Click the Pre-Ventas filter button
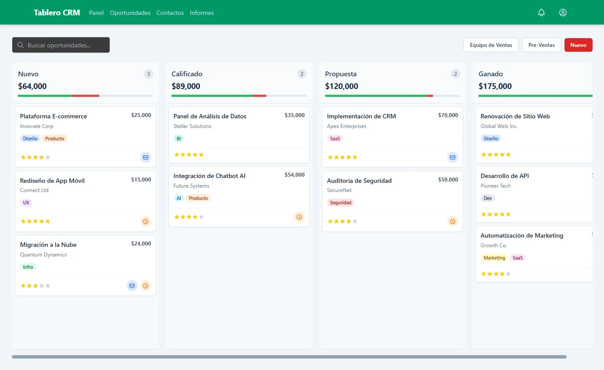604x370 pixels. click(541, 45)
